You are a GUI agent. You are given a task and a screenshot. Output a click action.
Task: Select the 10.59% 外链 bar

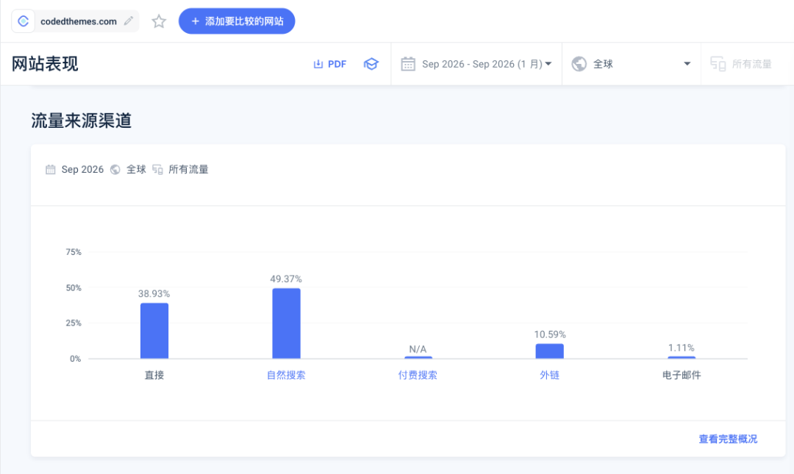[x=549, y=351]
